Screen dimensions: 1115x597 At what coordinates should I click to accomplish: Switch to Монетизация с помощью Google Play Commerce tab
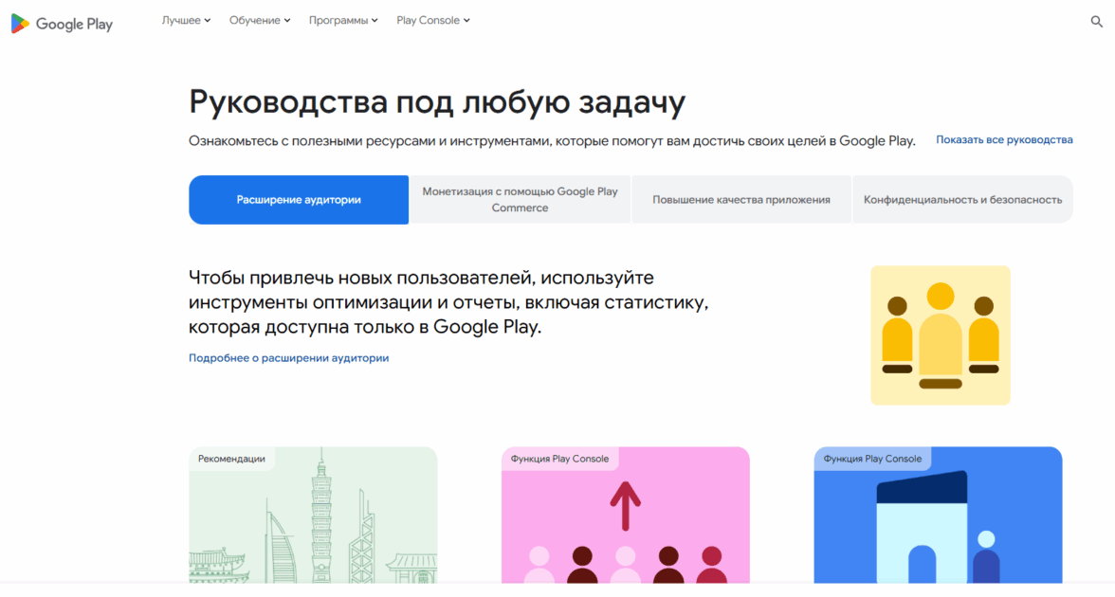(x=520, y=200)
